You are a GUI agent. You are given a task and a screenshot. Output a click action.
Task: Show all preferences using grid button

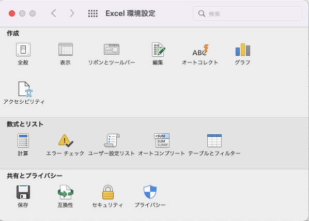(x=93, y=13)
